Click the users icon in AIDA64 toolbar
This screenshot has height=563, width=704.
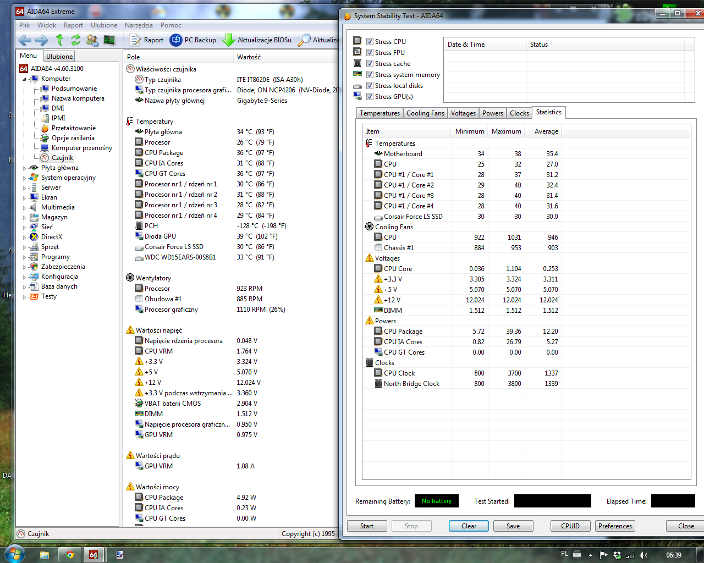click(92, 40)
